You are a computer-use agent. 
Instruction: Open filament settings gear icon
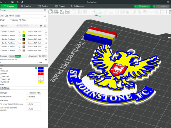45,26
